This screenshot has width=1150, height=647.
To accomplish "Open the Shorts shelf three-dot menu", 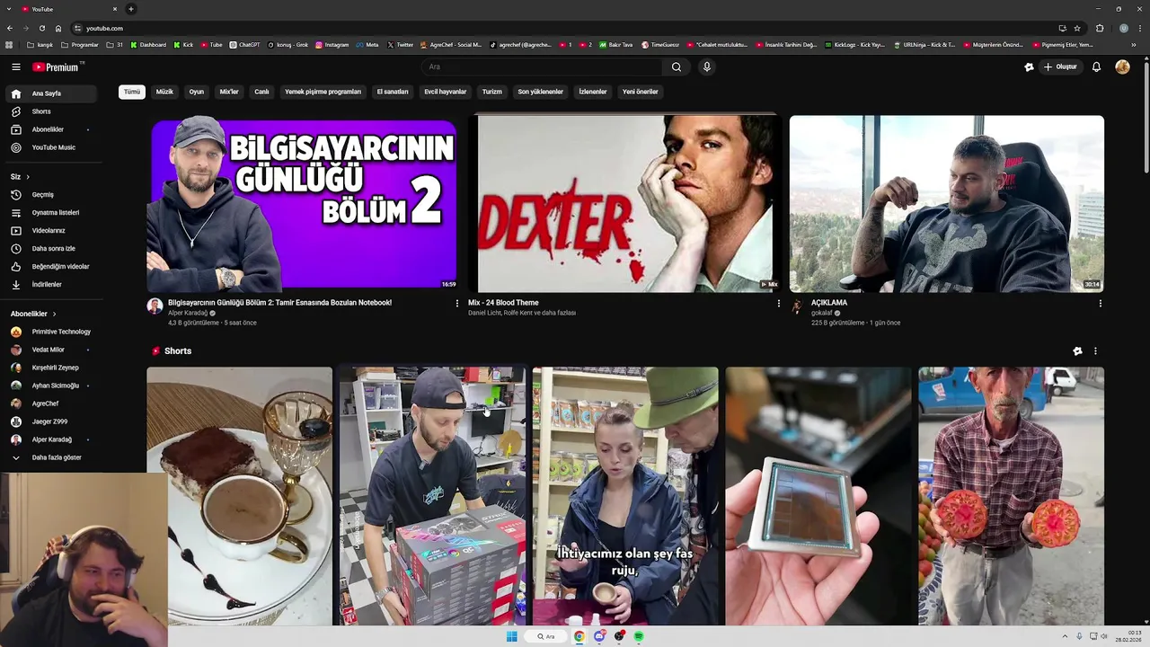I will click(1095, 351).
